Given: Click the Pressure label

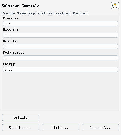Looking at the screenshot, I should [11, 18].
